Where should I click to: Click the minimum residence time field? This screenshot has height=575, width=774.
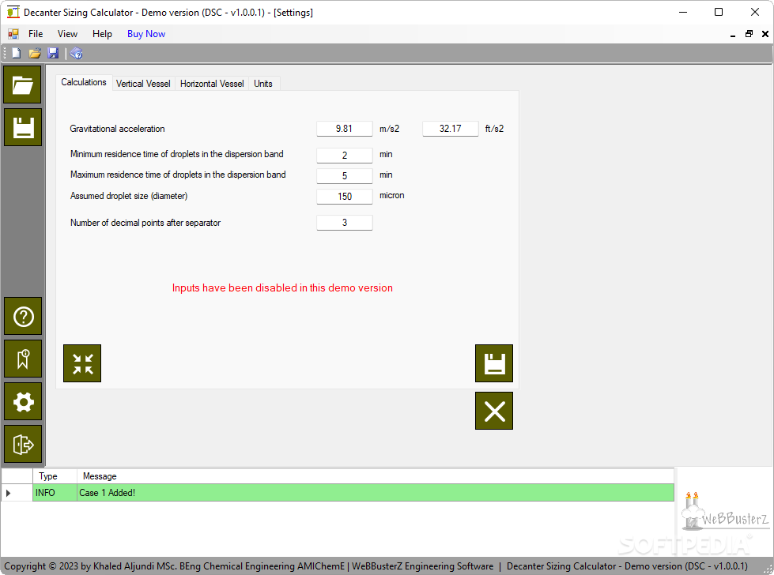point(344,156)
